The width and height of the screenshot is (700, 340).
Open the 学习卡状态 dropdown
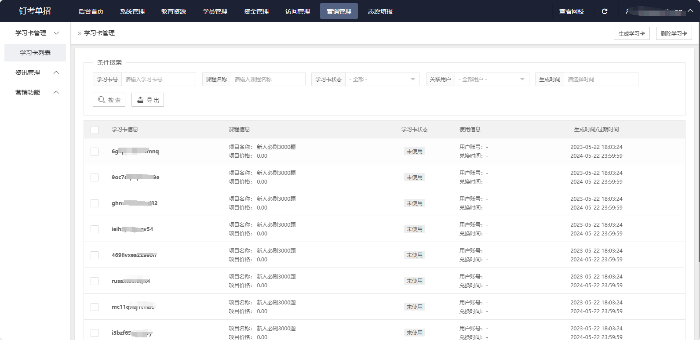383,79
